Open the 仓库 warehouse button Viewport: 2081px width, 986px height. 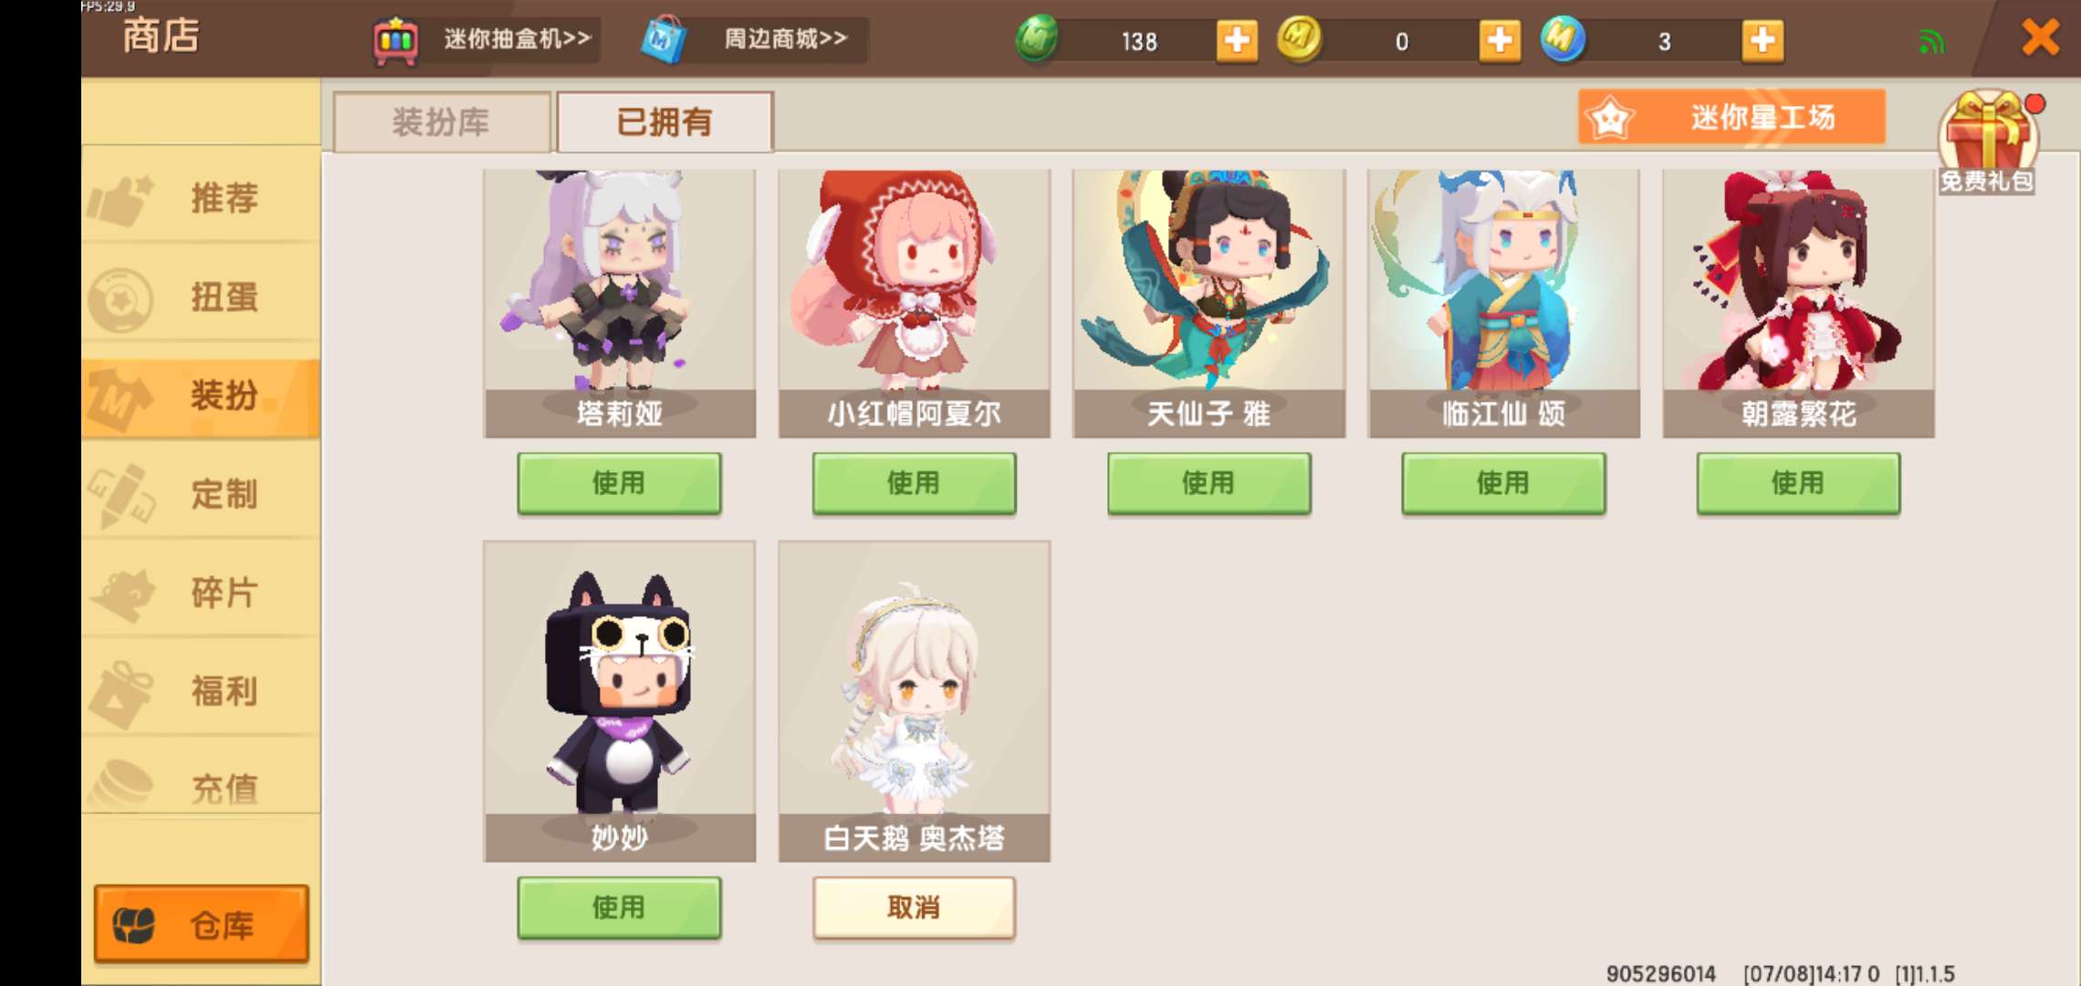coord(201,924)
